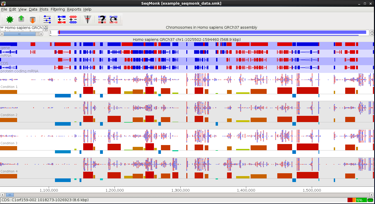Image resolution: width=375 pixels, height=204 pixels.
Task: Click the green disk cache status icon
Action: click(x=370, y=200)
